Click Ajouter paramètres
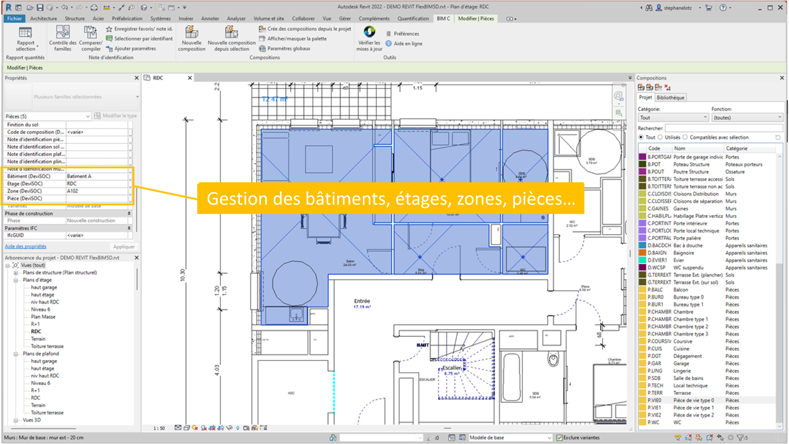789x444 pixels. [x=131, y=48]
